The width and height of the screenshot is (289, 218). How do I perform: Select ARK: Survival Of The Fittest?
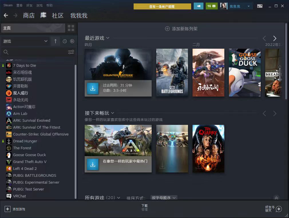coord(37,127)
